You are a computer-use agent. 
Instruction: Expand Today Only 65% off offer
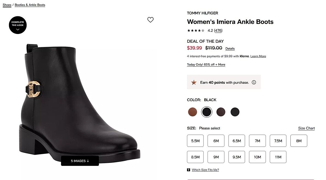pyautogui.click(x=206, y=65)
